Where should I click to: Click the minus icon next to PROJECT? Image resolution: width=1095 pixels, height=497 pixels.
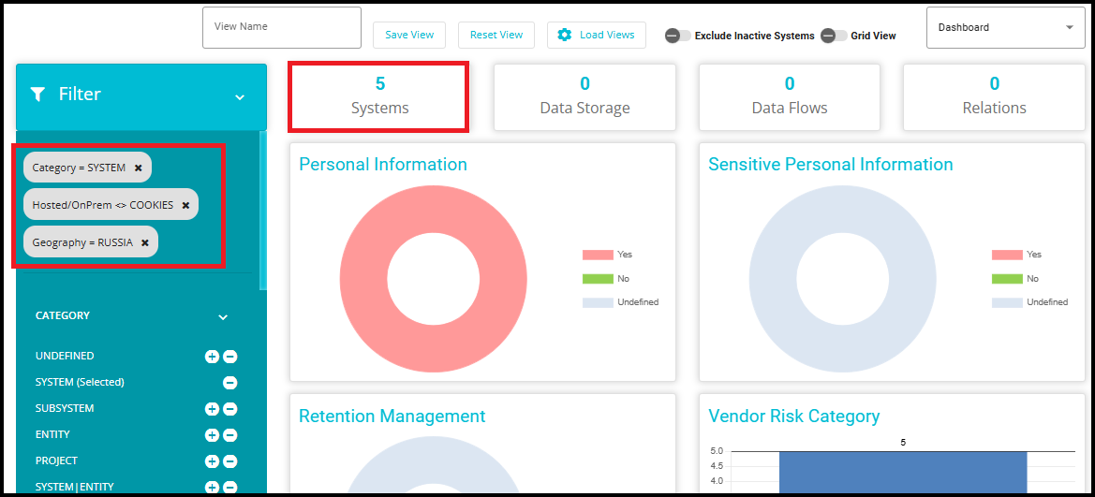(230, 461)
